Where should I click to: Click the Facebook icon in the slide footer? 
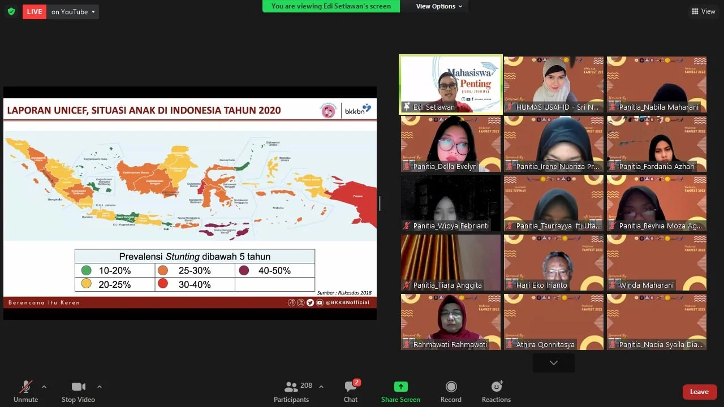coord(291,302)
